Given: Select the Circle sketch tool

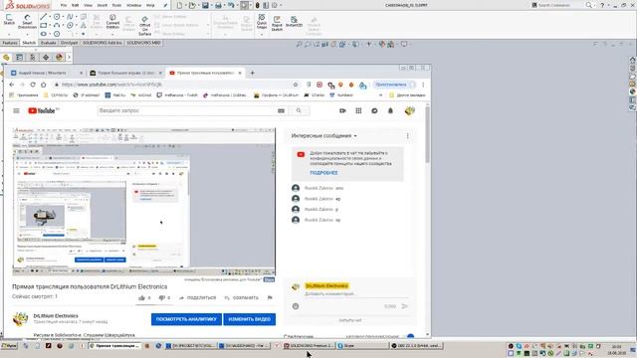Looking at the screenshot, I should [57, 17].
